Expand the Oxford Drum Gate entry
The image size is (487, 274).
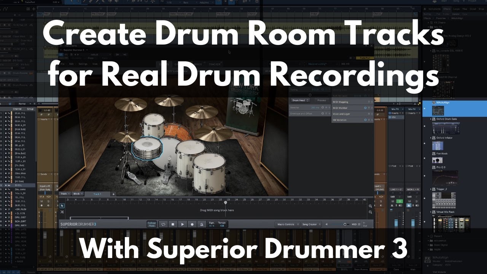click(431, 119)
